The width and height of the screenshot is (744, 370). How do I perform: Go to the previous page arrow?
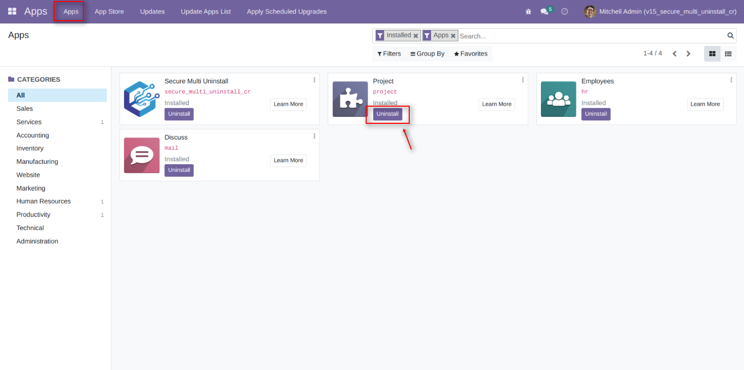coord(675,54)
